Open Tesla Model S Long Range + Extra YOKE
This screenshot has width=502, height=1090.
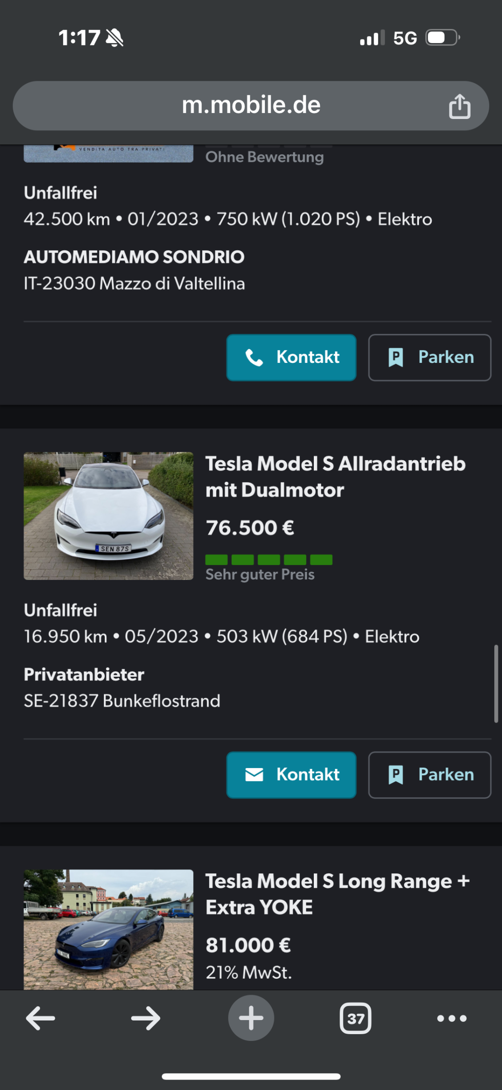pyautogui.click(x=337, y=894)
